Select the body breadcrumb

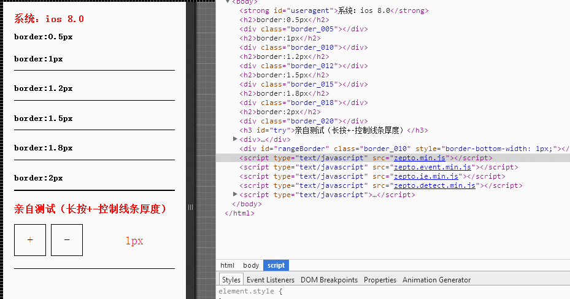click(x=251, y=265)
